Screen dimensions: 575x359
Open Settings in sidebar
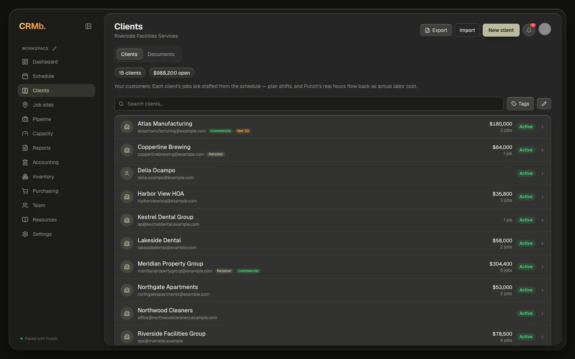[x=56, y=234]
